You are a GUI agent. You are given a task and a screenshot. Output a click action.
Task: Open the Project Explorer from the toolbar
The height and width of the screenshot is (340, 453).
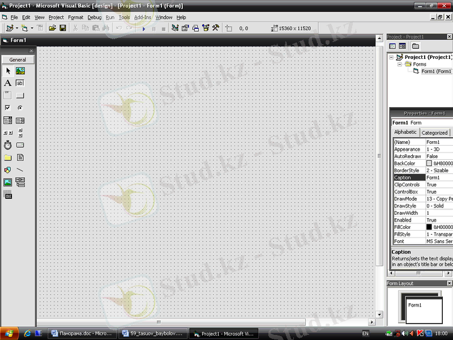click(175, 28)
